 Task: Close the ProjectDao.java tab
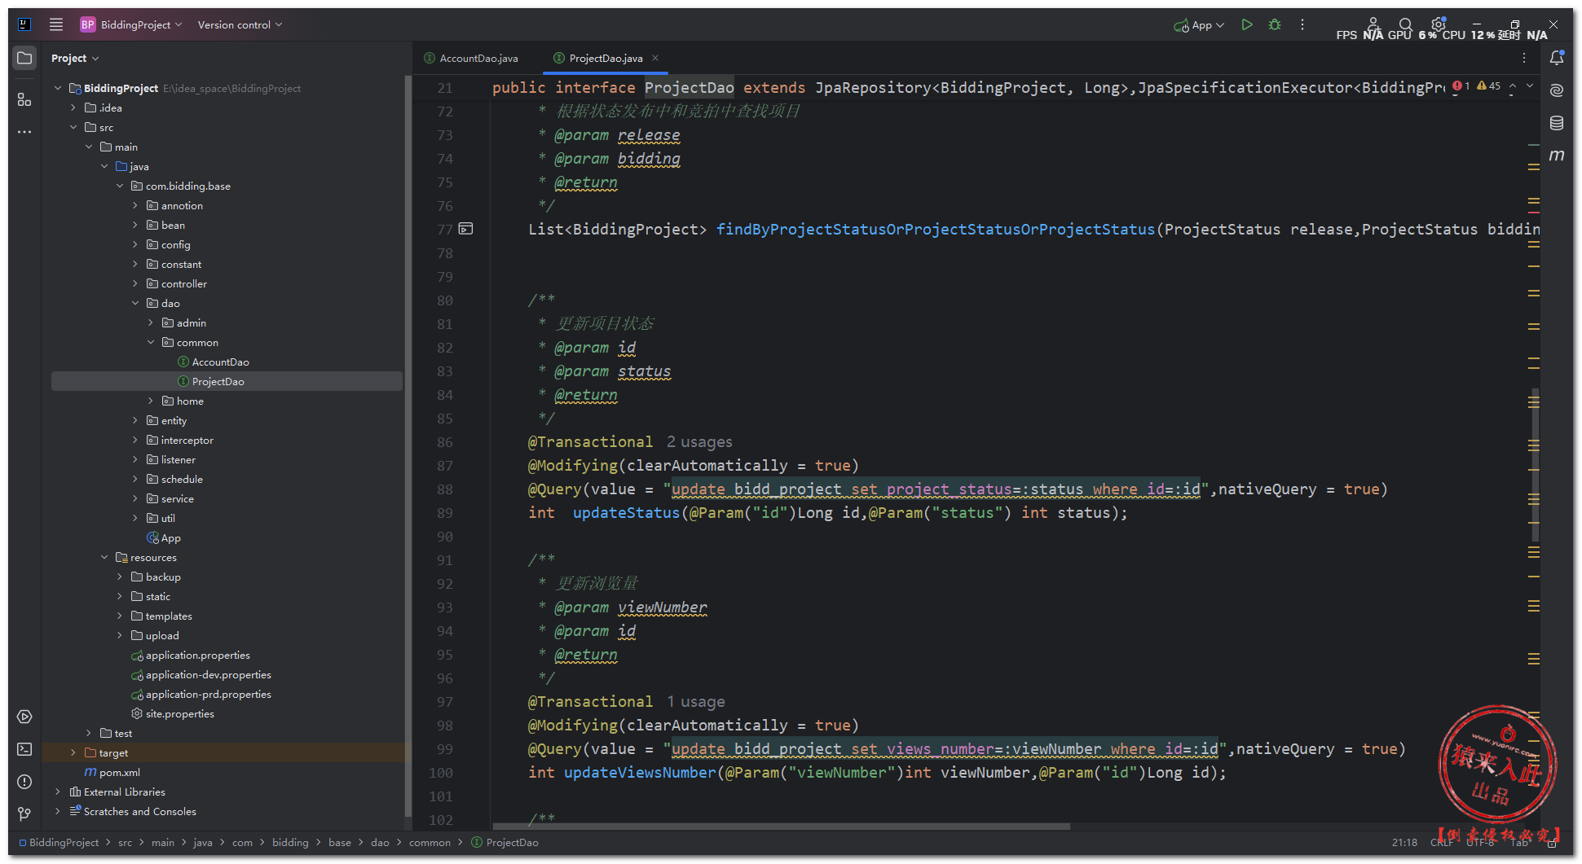coord(655,58)
